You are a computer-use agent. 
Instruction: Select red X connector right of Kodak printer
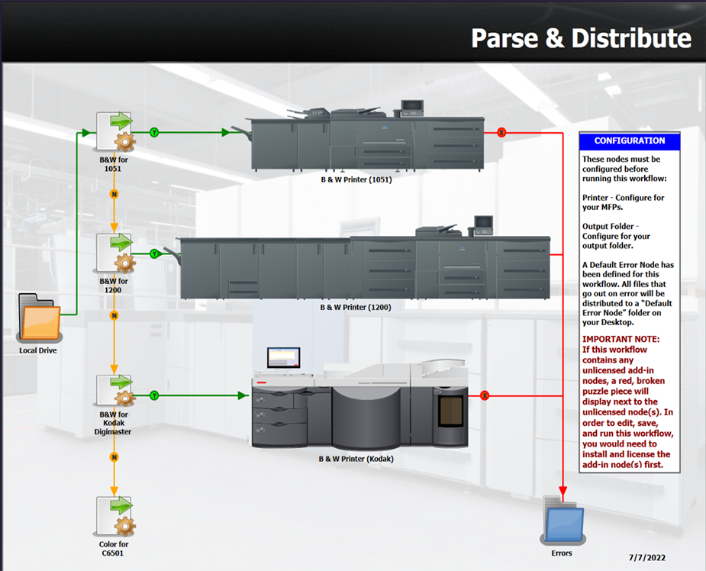(485, 395)
